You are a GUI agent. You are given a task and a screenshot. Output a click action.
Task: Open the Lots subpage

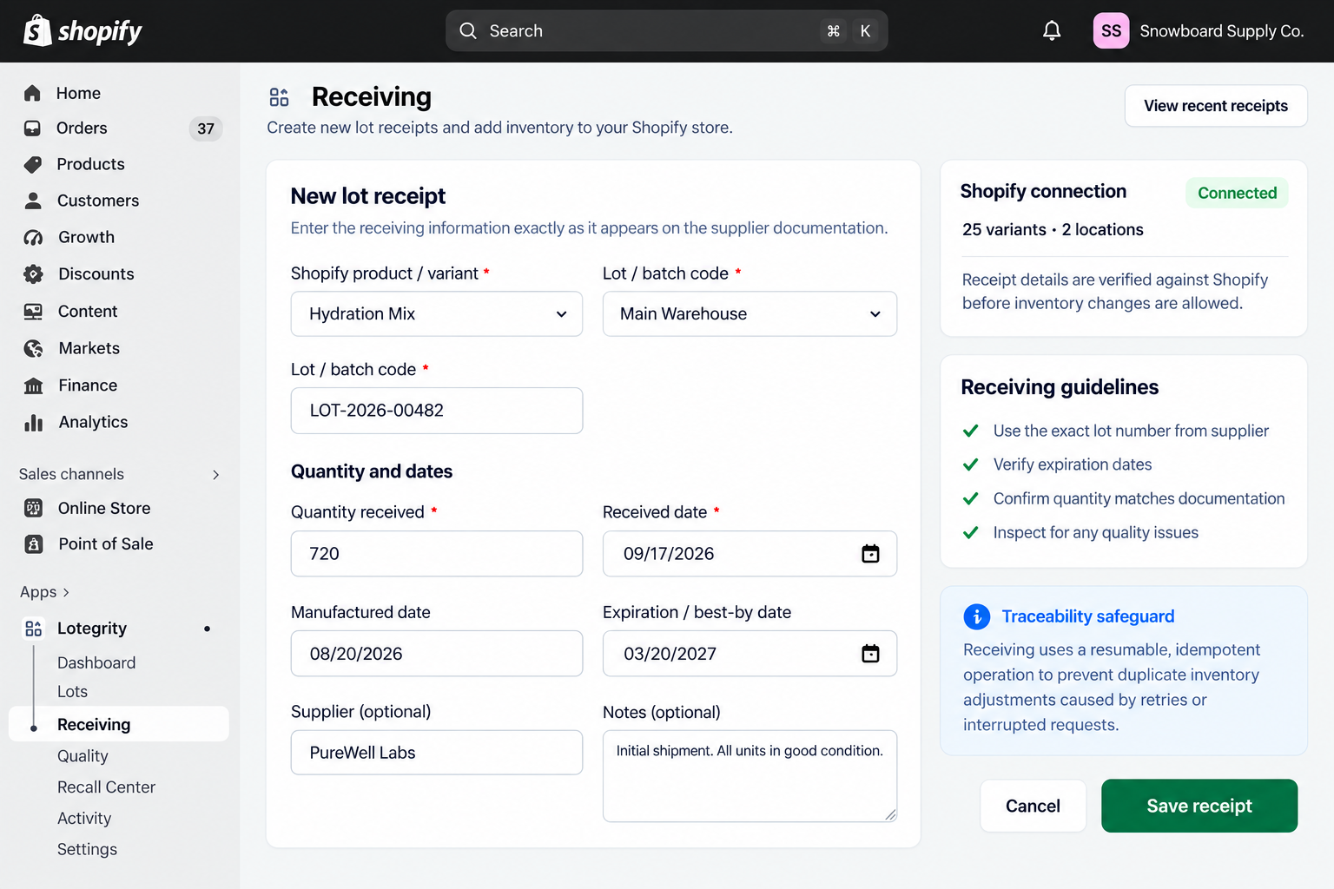[x=72, y=692]
